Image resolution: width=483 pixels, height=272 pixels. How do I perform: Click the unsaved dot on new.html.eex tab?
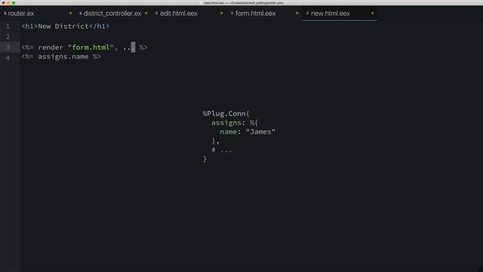(x=372, y=14)
